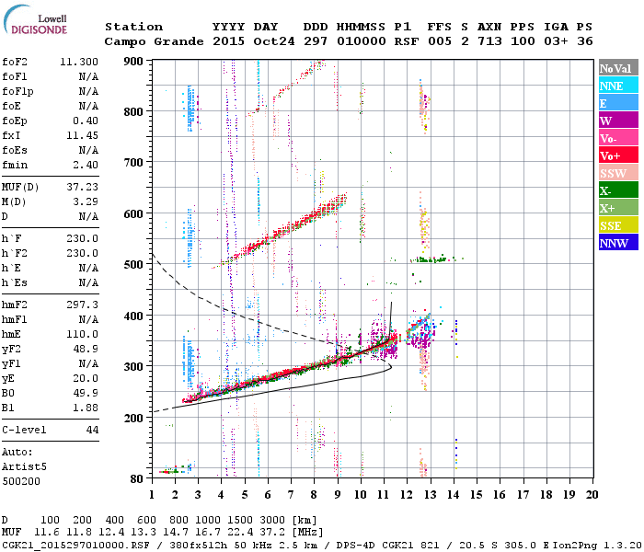Click the year 2015 in header
The height and width of the screenshot is (552, 644).
(228, 41)
